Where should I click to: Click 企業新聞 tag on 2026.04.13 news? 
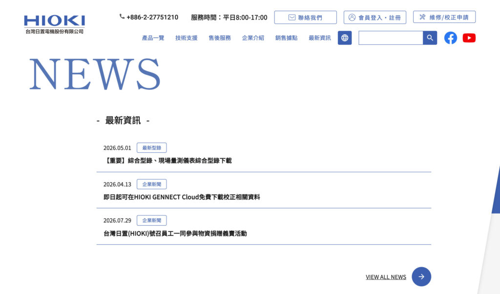152,184
